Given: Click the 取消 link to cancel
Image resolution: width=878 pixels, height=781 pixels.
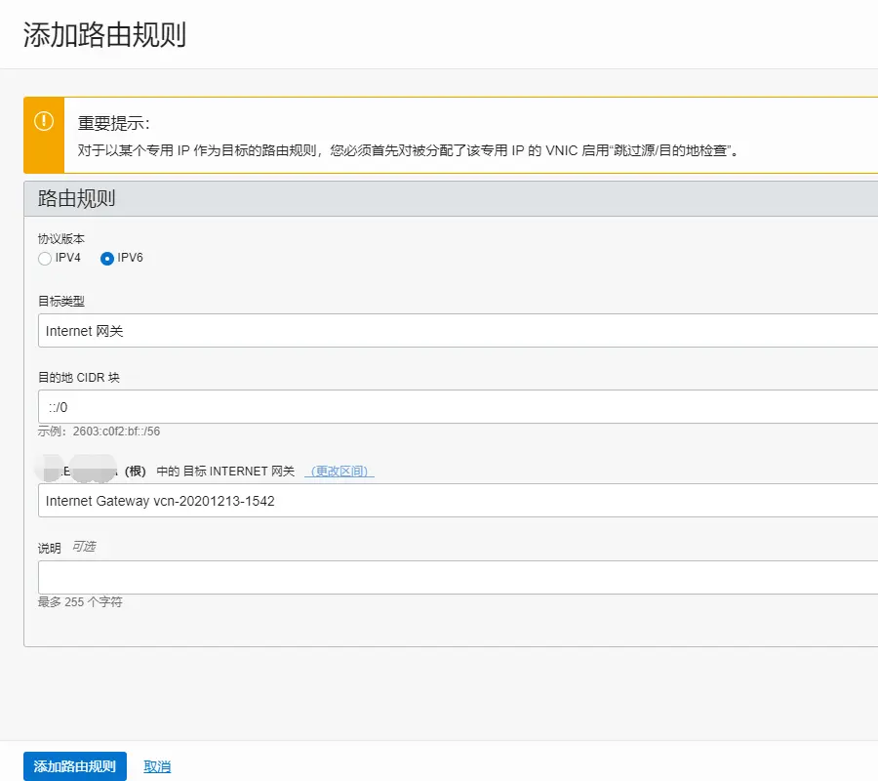Looking at the screenshot, I should coord(157,766).
